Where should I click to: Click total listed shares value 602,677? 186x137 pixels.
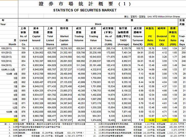[51, 48]
